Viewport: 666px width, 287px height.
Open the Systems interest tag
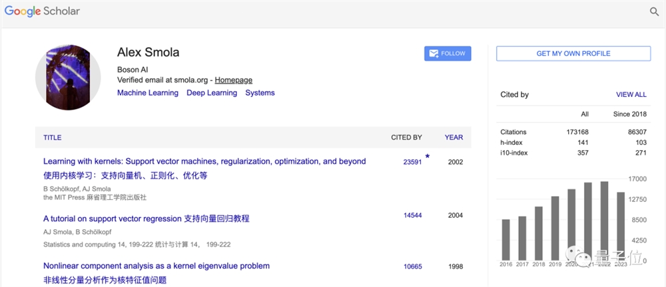tap(260, 93)
